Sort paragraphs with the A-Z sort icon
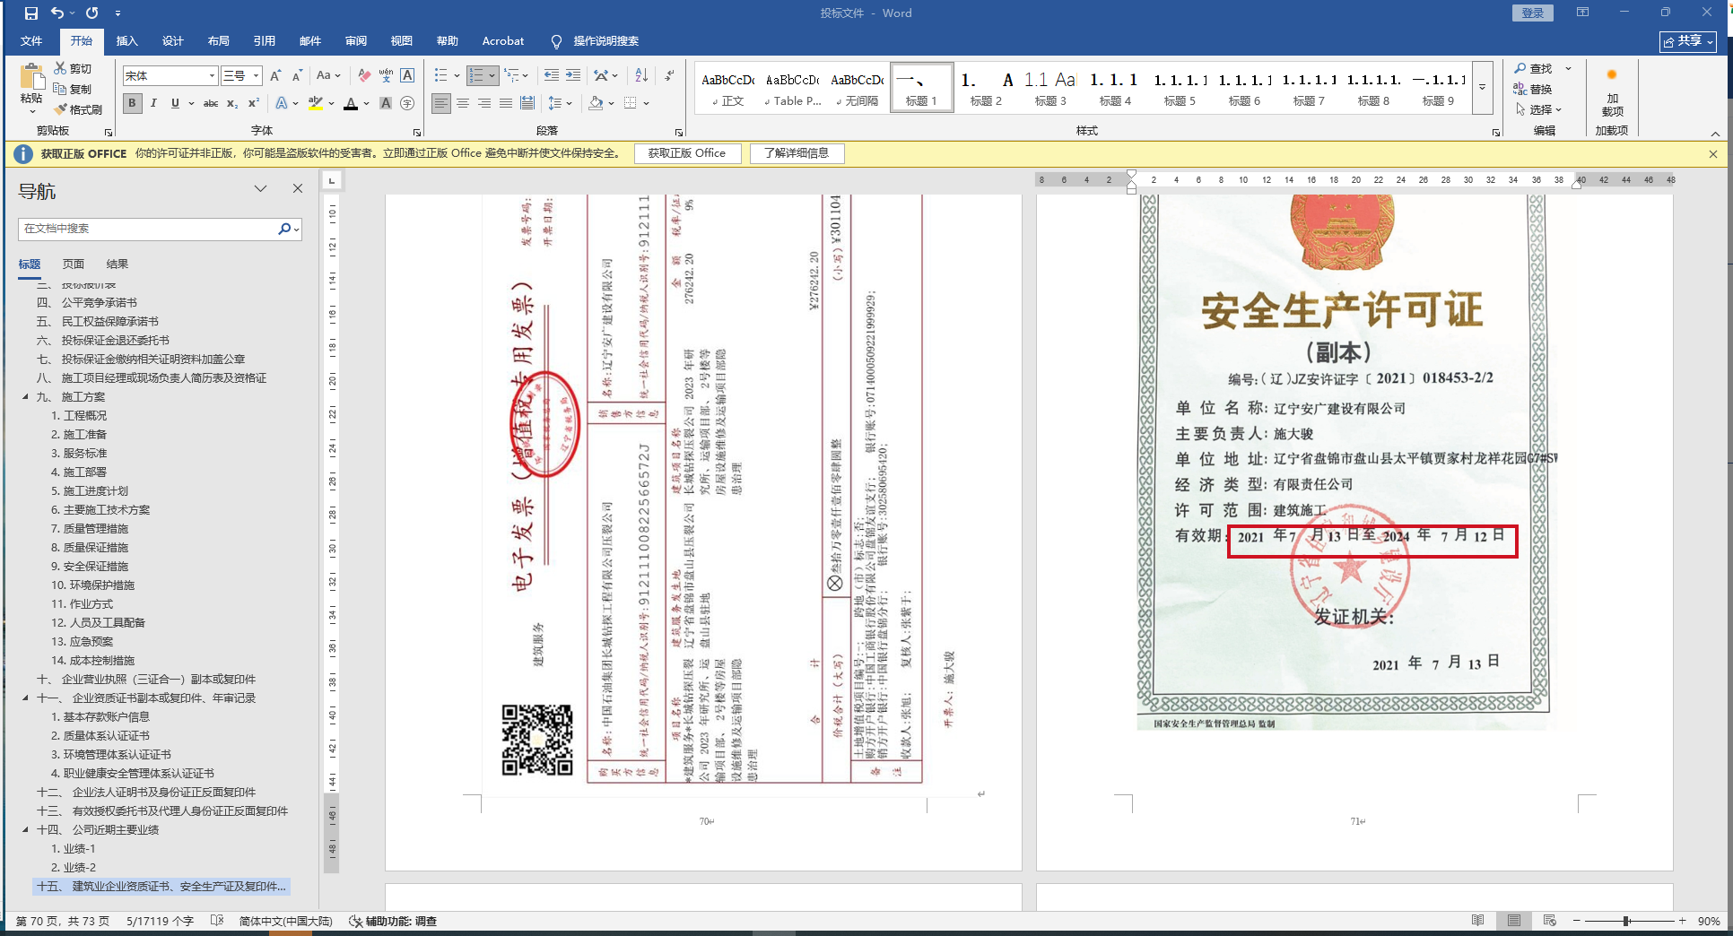1733x936 pixels. point(641,76)
